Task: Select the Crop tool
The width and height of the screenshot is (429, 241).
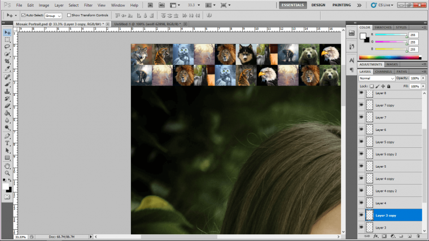Action: coord(7,62)
